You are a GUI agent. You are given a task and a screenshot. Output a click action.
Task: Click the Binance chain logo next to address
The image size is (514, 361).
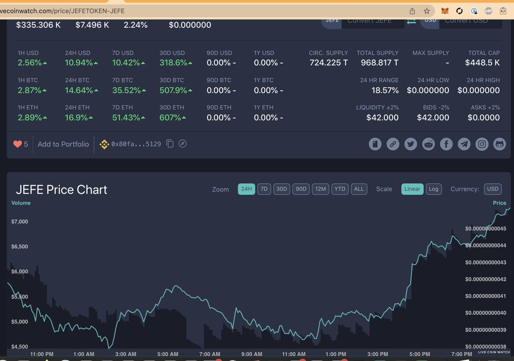104,144
